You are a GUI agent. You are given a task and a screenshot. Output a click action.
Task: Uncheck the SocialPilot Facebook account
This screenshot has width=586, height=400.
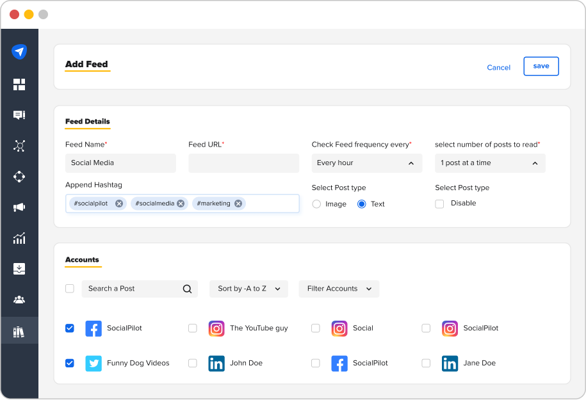click(x=69, y=328)
